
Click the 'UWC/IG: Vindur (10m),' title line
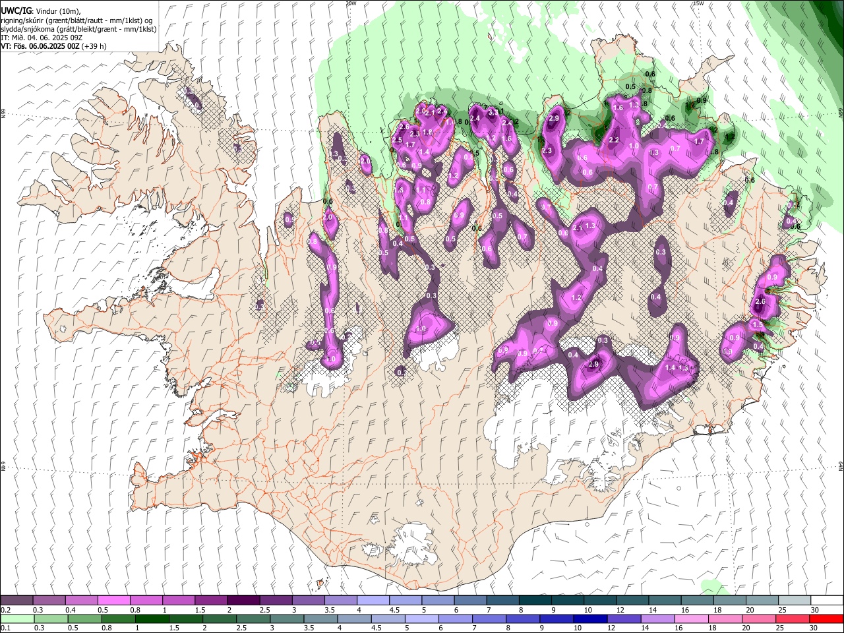[x=40, y=11]
